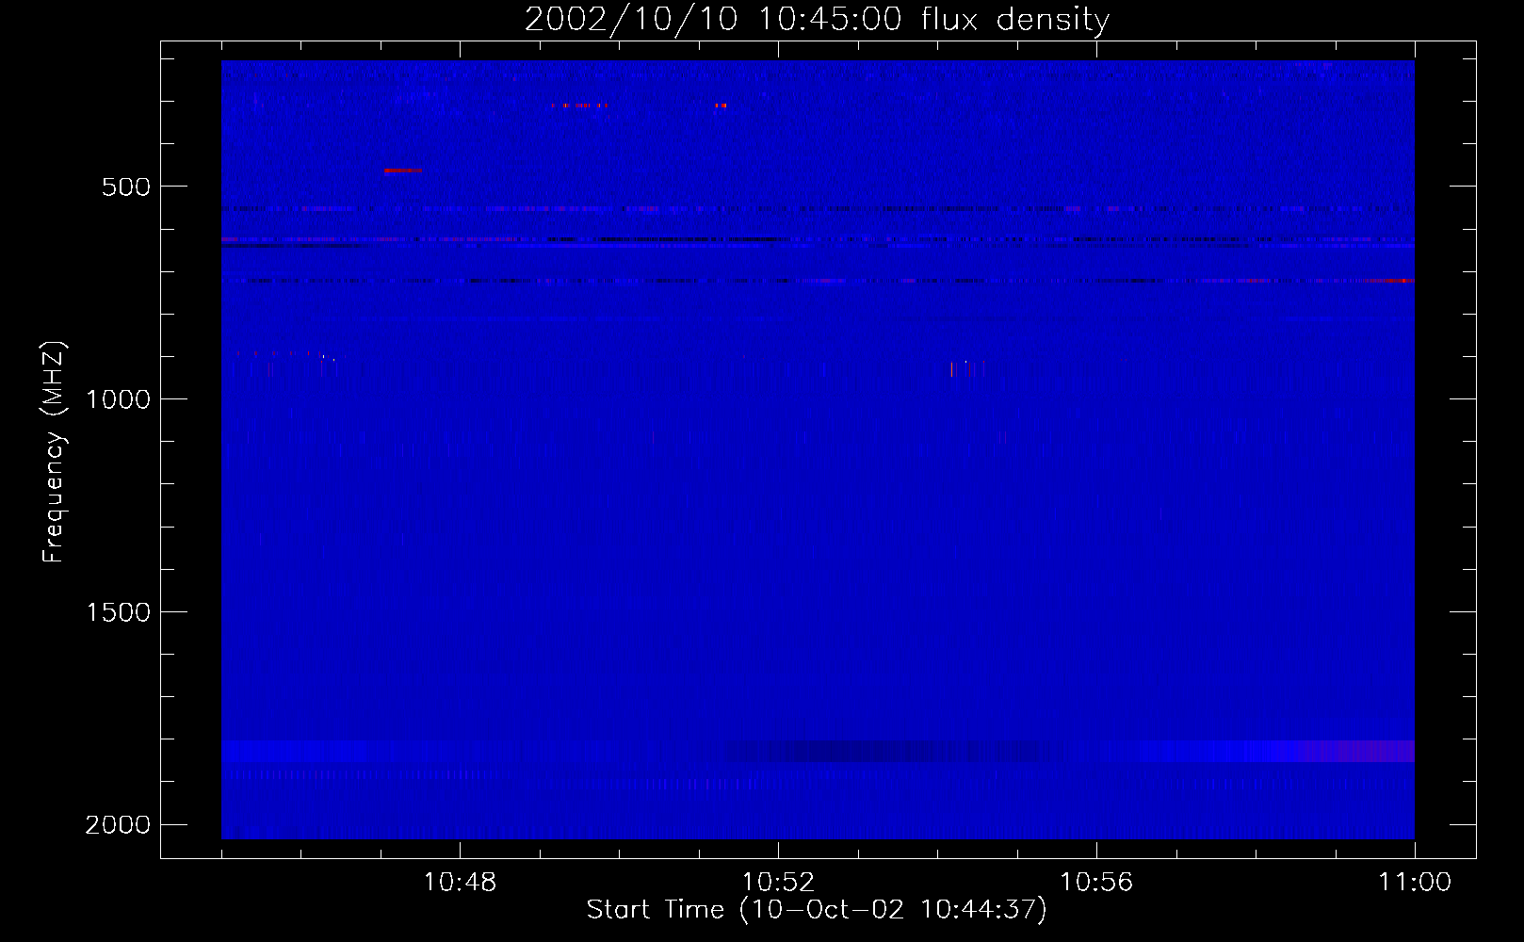Click the 500 frequency tick label
Viewport: 1524px width, 942px height.
[126, 187]
